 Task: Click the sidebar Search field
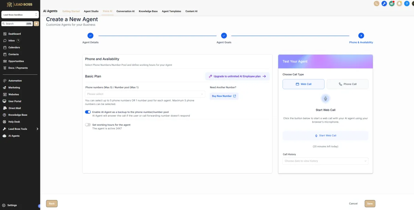pyautogui.click(x=17, y=24)
